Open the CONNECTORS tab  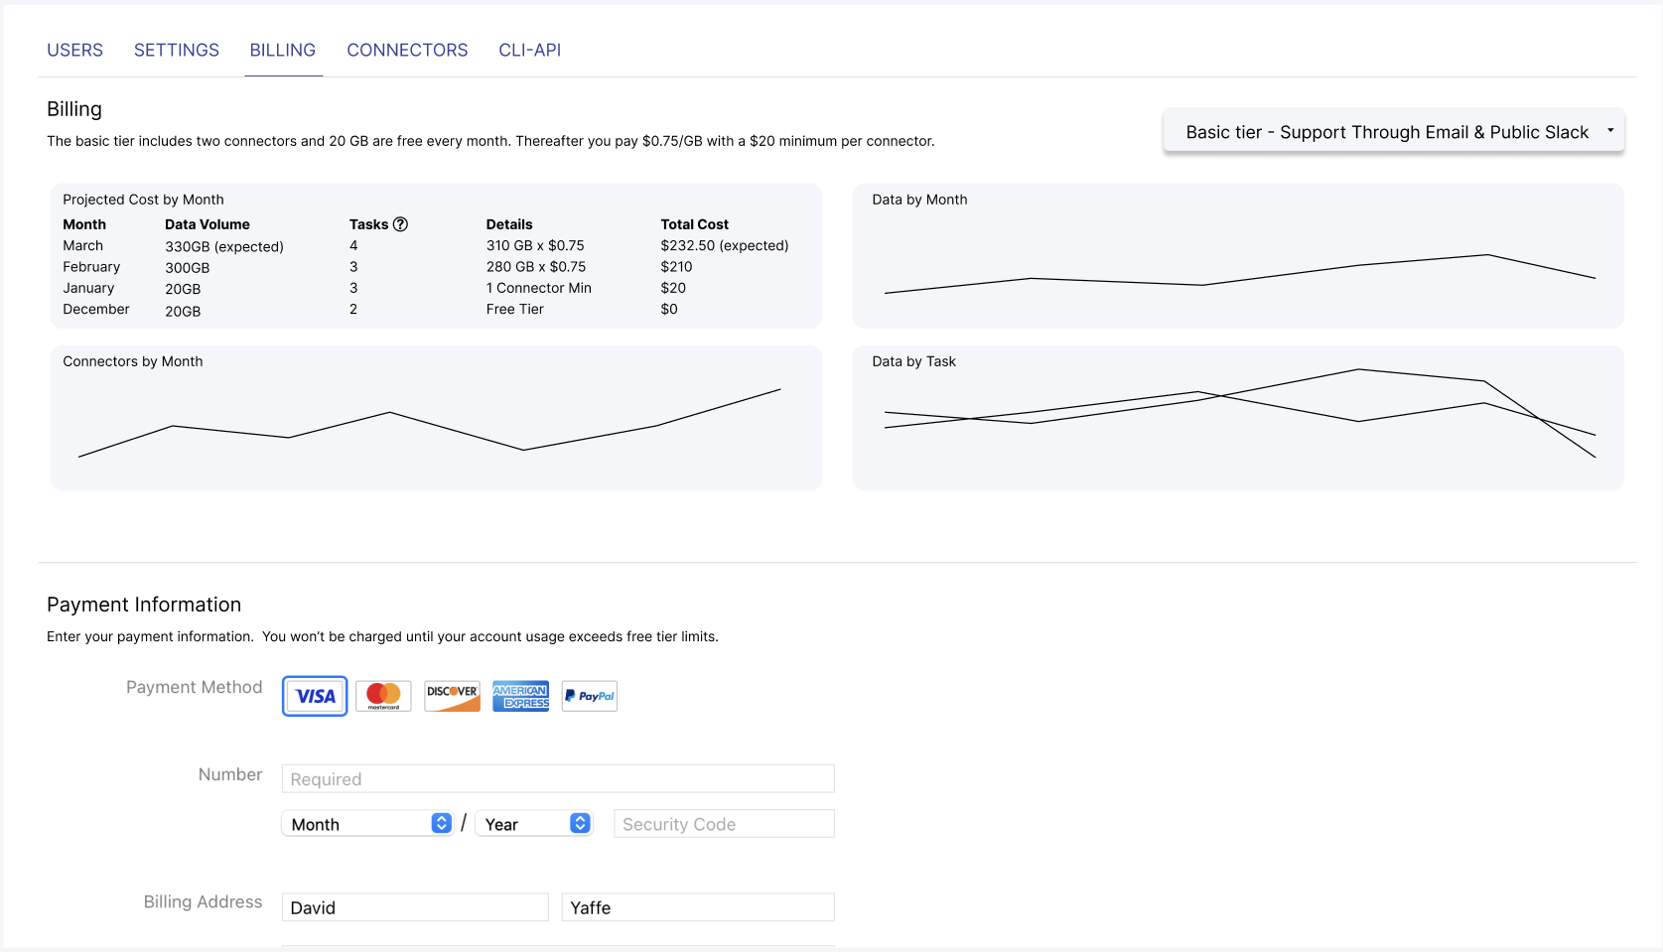pyautogui.click(x=407, y=50)
